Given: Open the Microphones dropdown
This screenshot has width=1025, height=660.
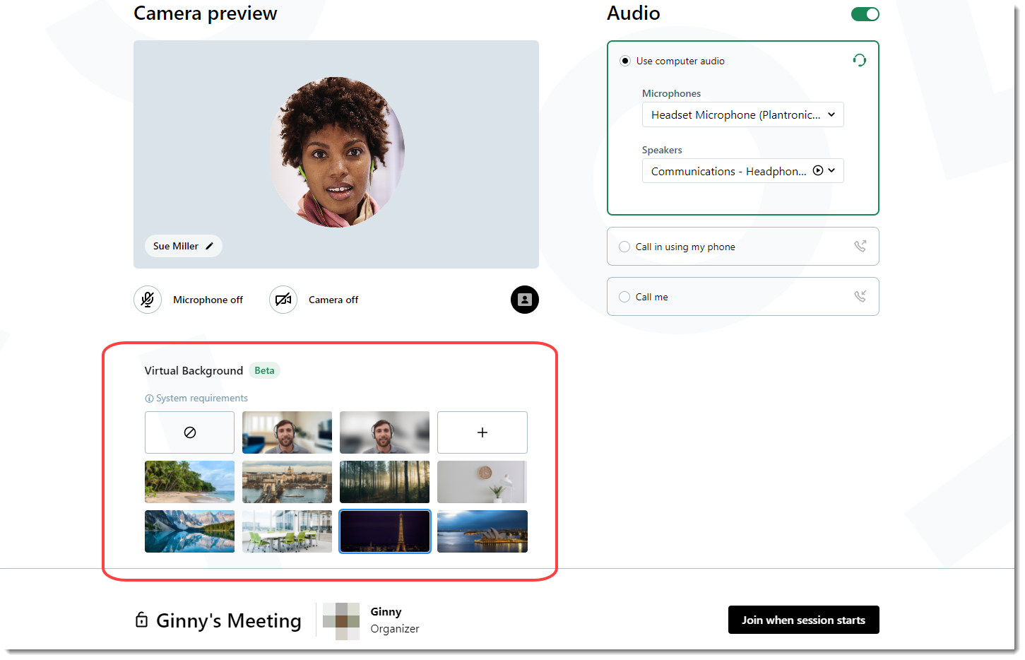Looking at the screenshot, I should coord(742,114).
